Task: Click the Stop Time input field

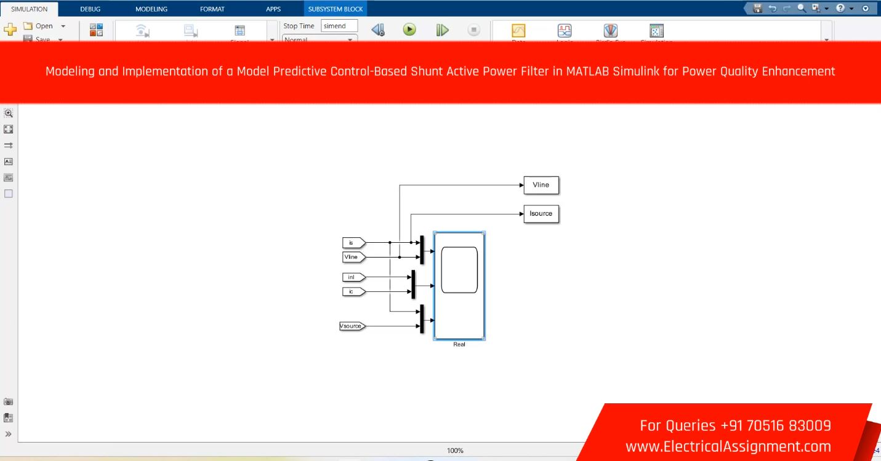Action: 339,26
